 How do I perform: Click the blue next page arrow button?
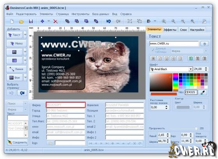click(22, 93)
